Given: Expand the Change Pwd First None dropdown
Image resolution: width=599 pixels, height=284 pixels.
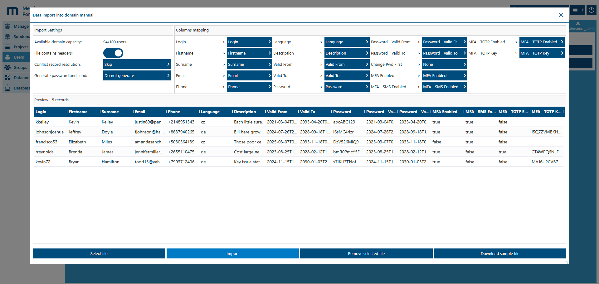Looking at the screenshot, I should tap(444, 64).
